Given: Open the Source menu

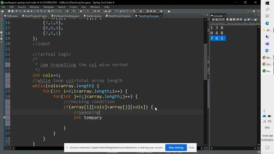Looking at the screenshot, I should (x=22, y=7).
